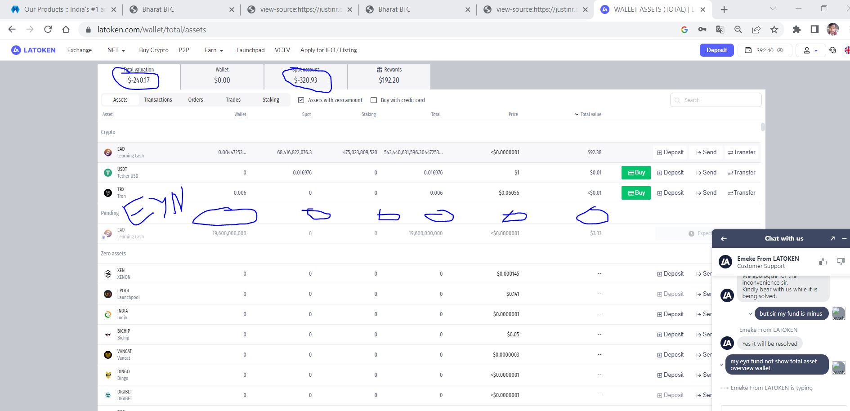Open the support headset icon
This screenshot has width=850, height=411.
[x=833, y=50]
